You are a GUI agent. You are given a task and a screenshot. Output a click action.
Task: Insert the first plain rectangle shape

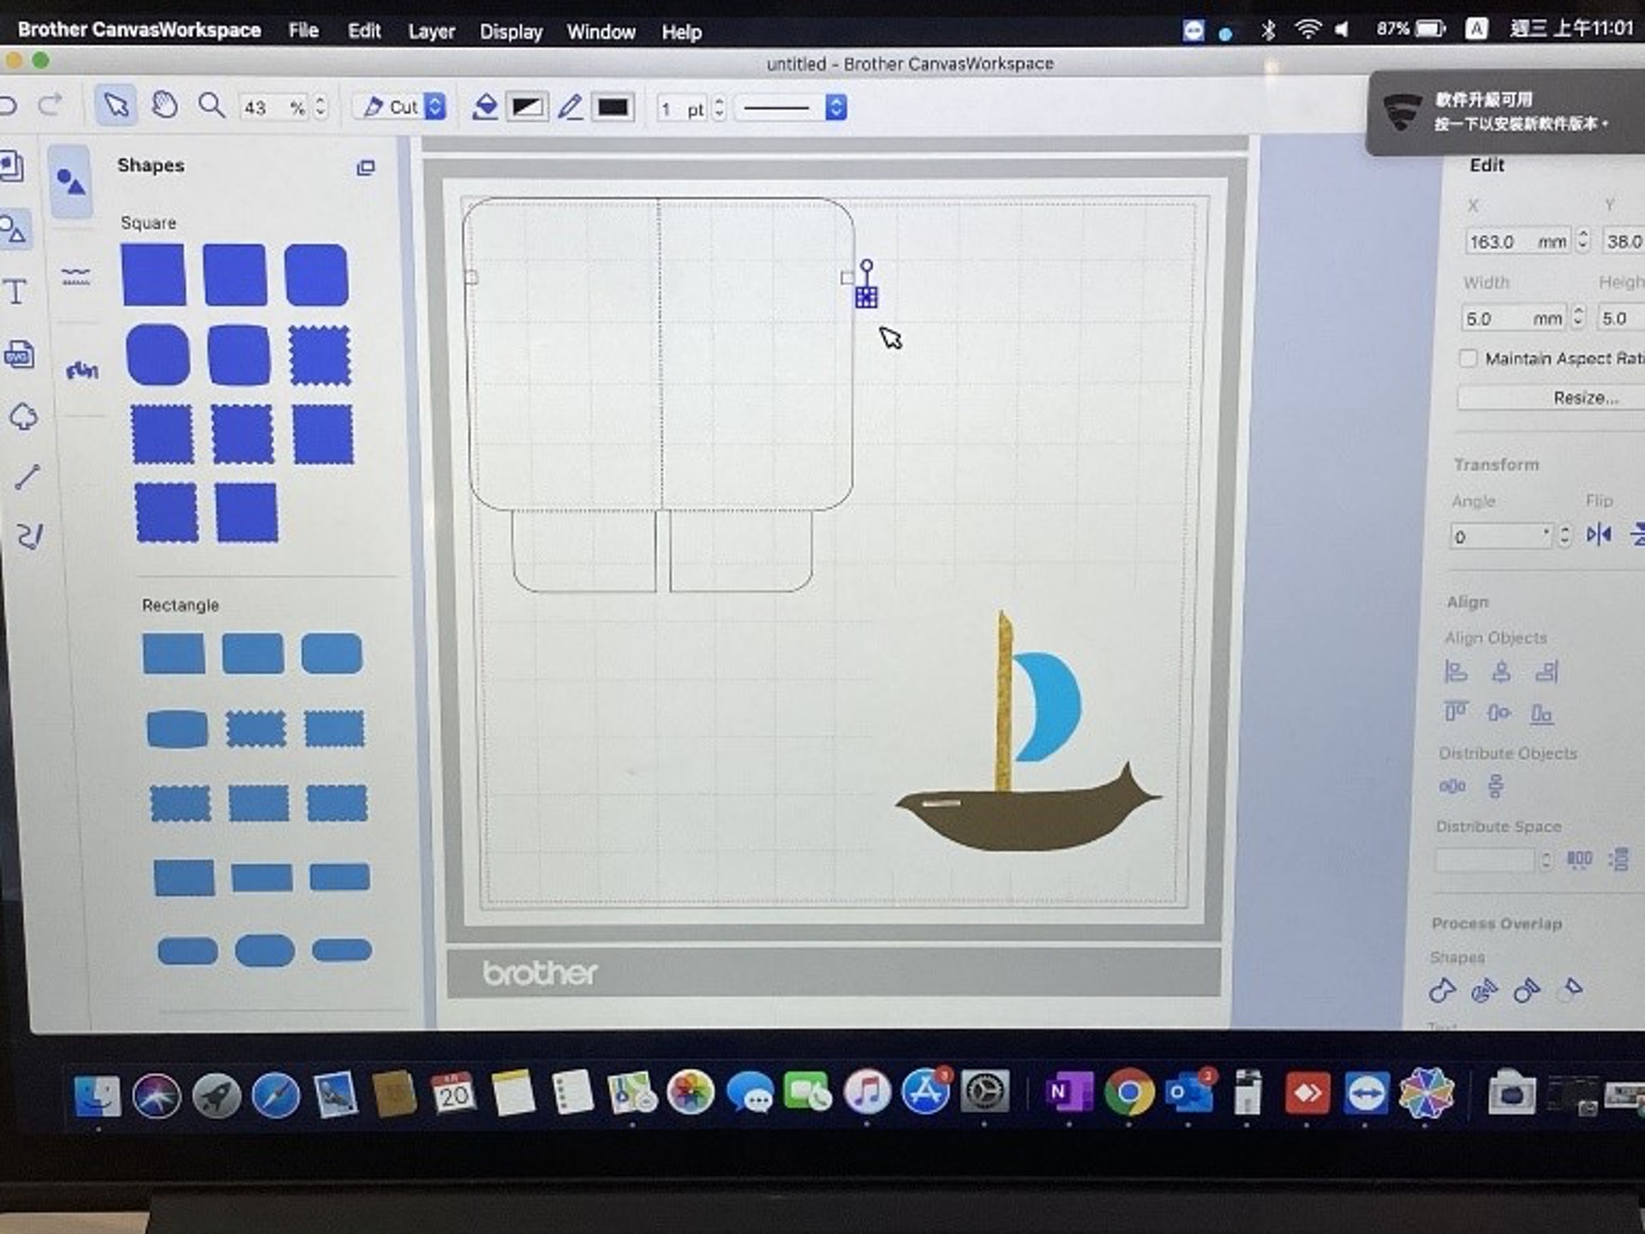click(x=174, y=653)
